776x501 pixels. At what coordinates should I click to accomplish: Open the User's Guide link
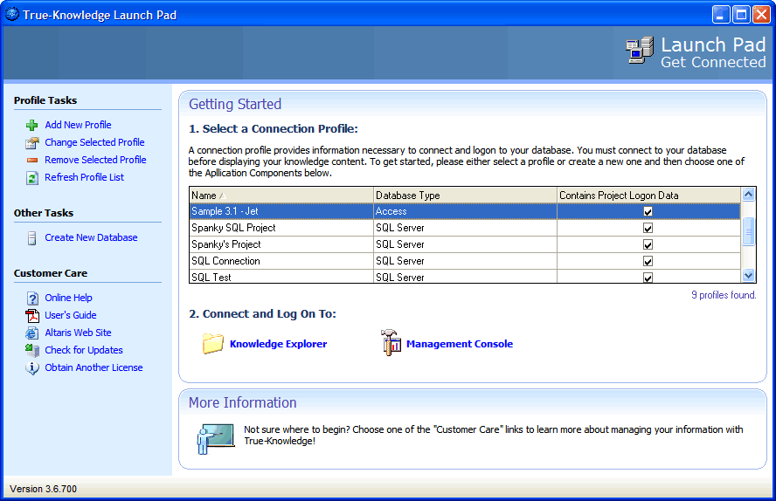pos(71,315)
